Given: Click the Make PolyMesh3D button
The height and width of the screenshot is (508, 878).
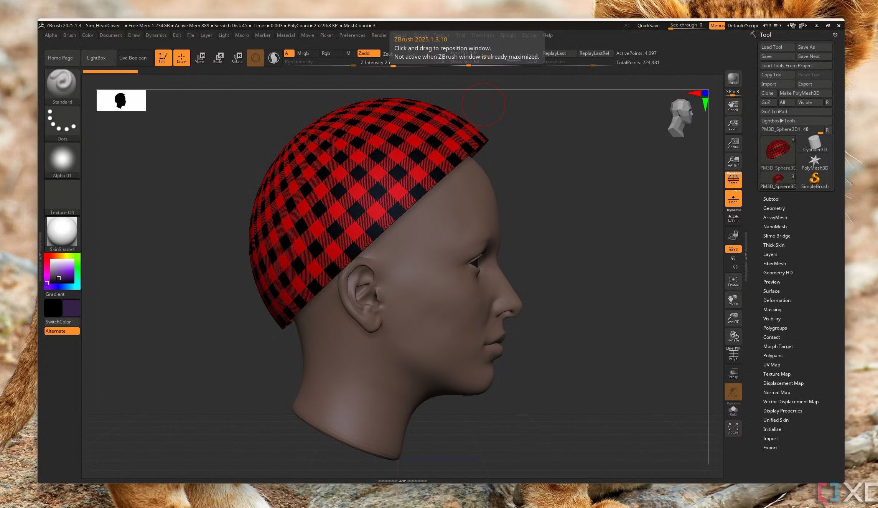Looking at the screenshot, I should tap(805, 93).
